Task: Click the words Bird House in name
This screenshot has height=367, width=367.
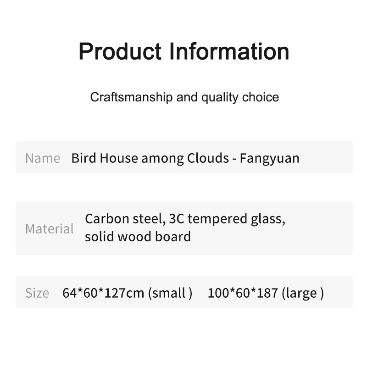Action: (x=105, y=158)
